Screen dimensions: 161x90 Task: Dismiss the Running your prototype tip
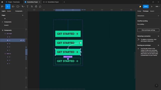(x=158, y=45)
